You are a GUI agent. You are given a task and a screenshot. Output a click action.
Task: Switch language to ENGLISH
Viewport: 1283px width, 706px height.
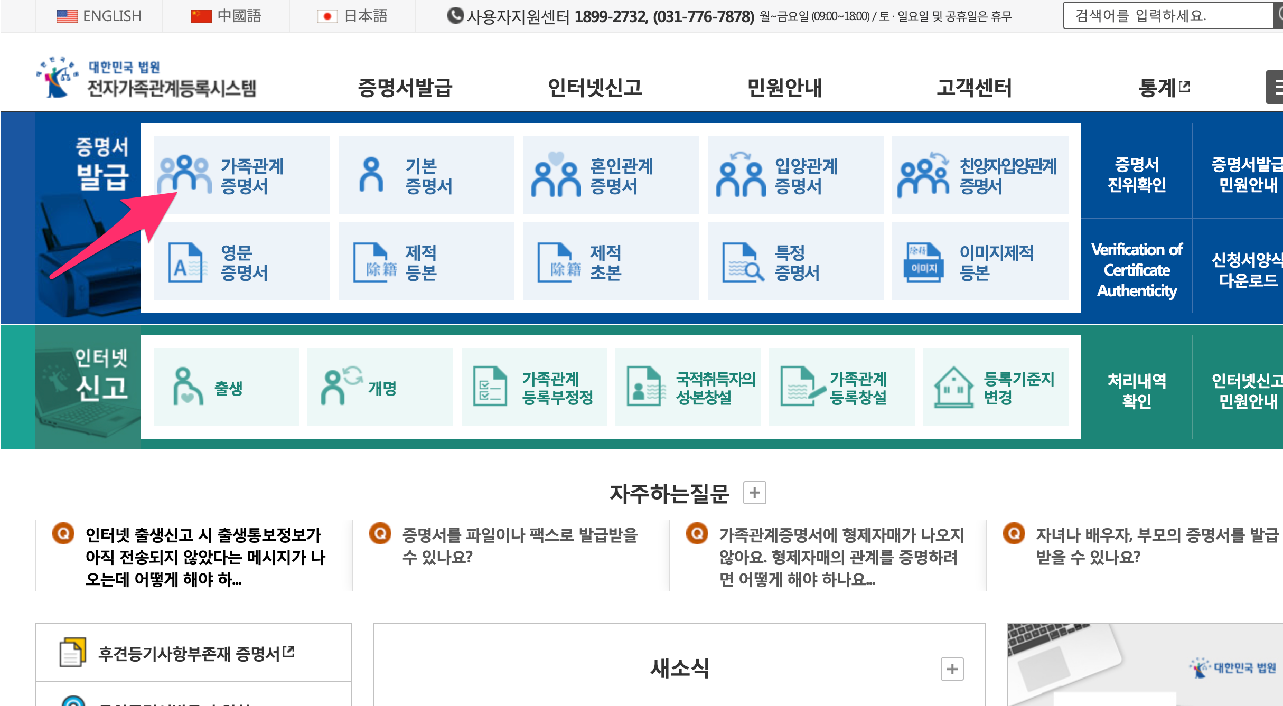pyautogui.click(x=99, y=16)
